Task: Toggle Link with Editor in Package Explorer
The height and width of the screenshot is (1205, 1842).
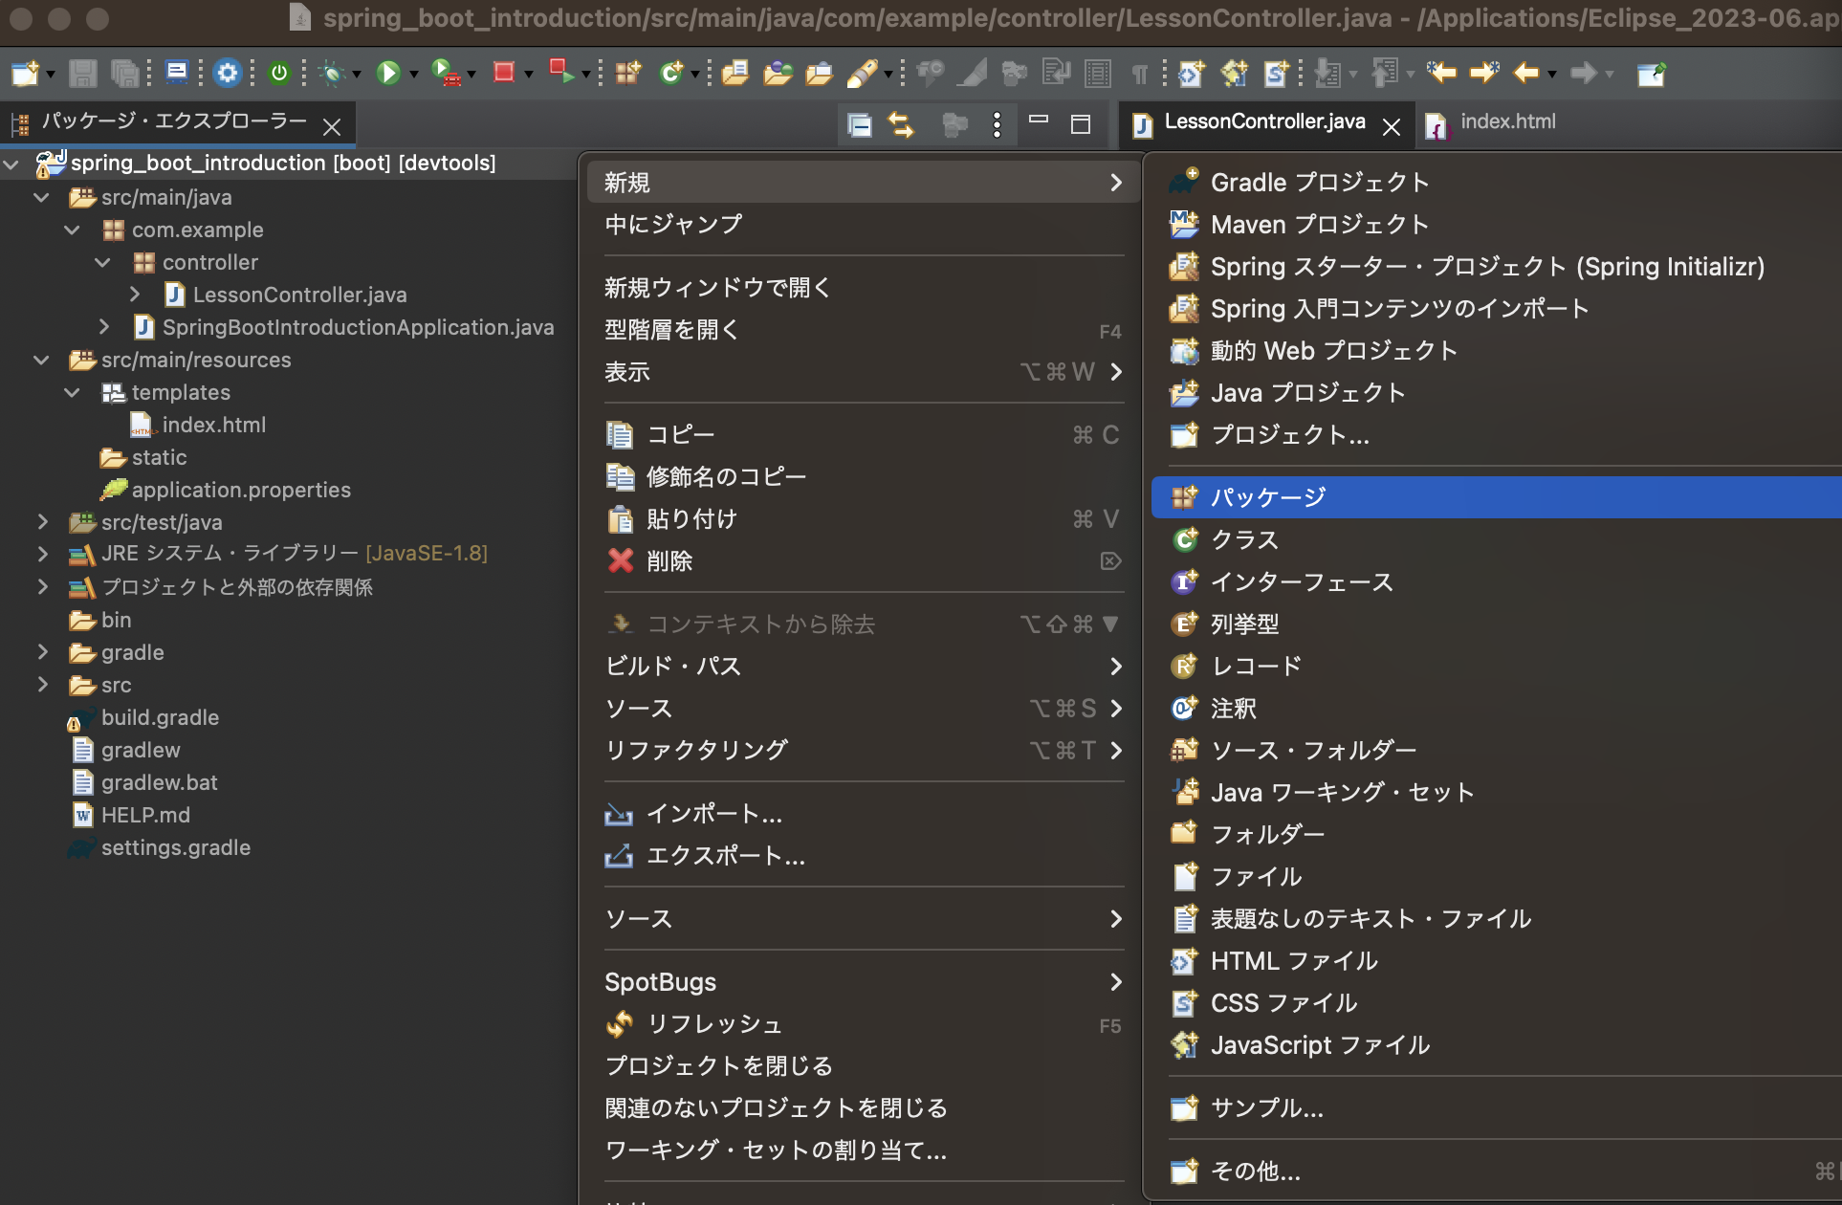Action: point(902,124)
